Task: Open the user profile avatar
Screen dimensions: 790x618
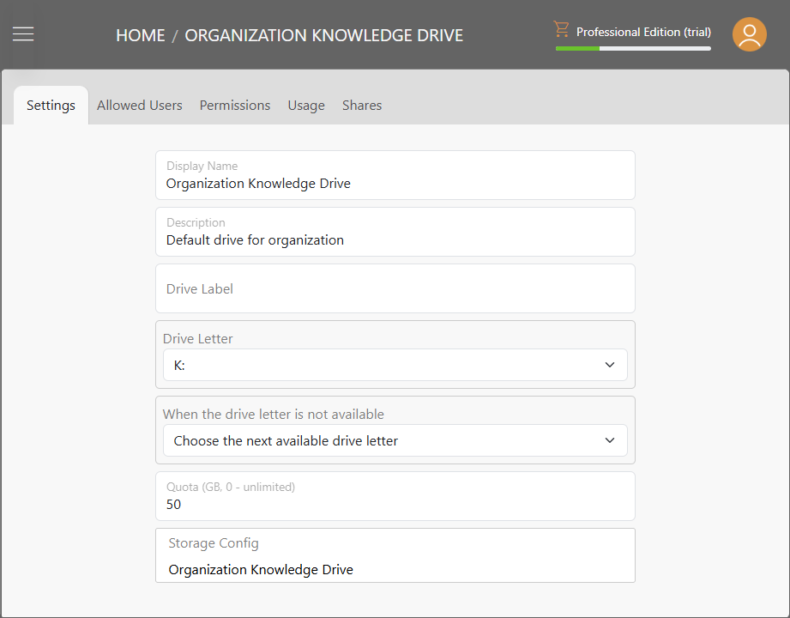Action: tap(749, 34)
